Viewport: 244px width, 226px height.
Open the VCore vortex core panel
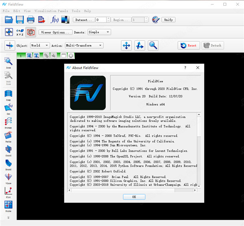click(9, 179)
